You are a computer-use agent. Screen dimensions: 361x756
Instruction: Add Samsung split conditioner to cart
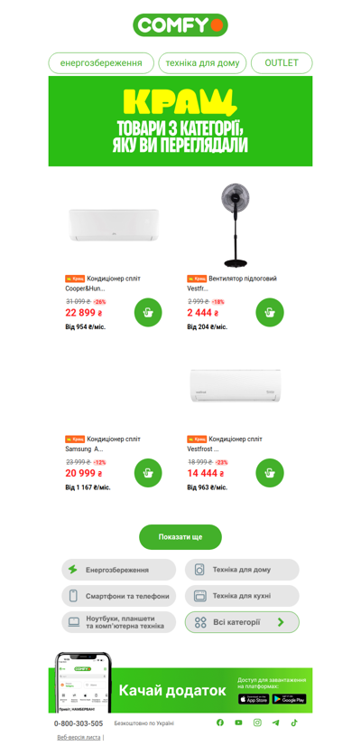point(148,473)
